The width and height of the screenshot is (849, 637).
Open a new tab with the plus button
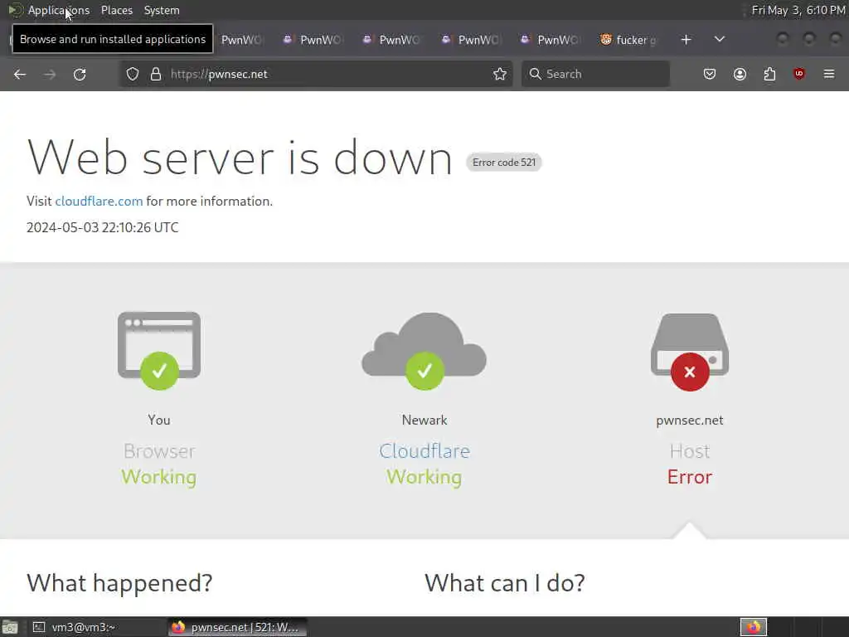[686, 40]
